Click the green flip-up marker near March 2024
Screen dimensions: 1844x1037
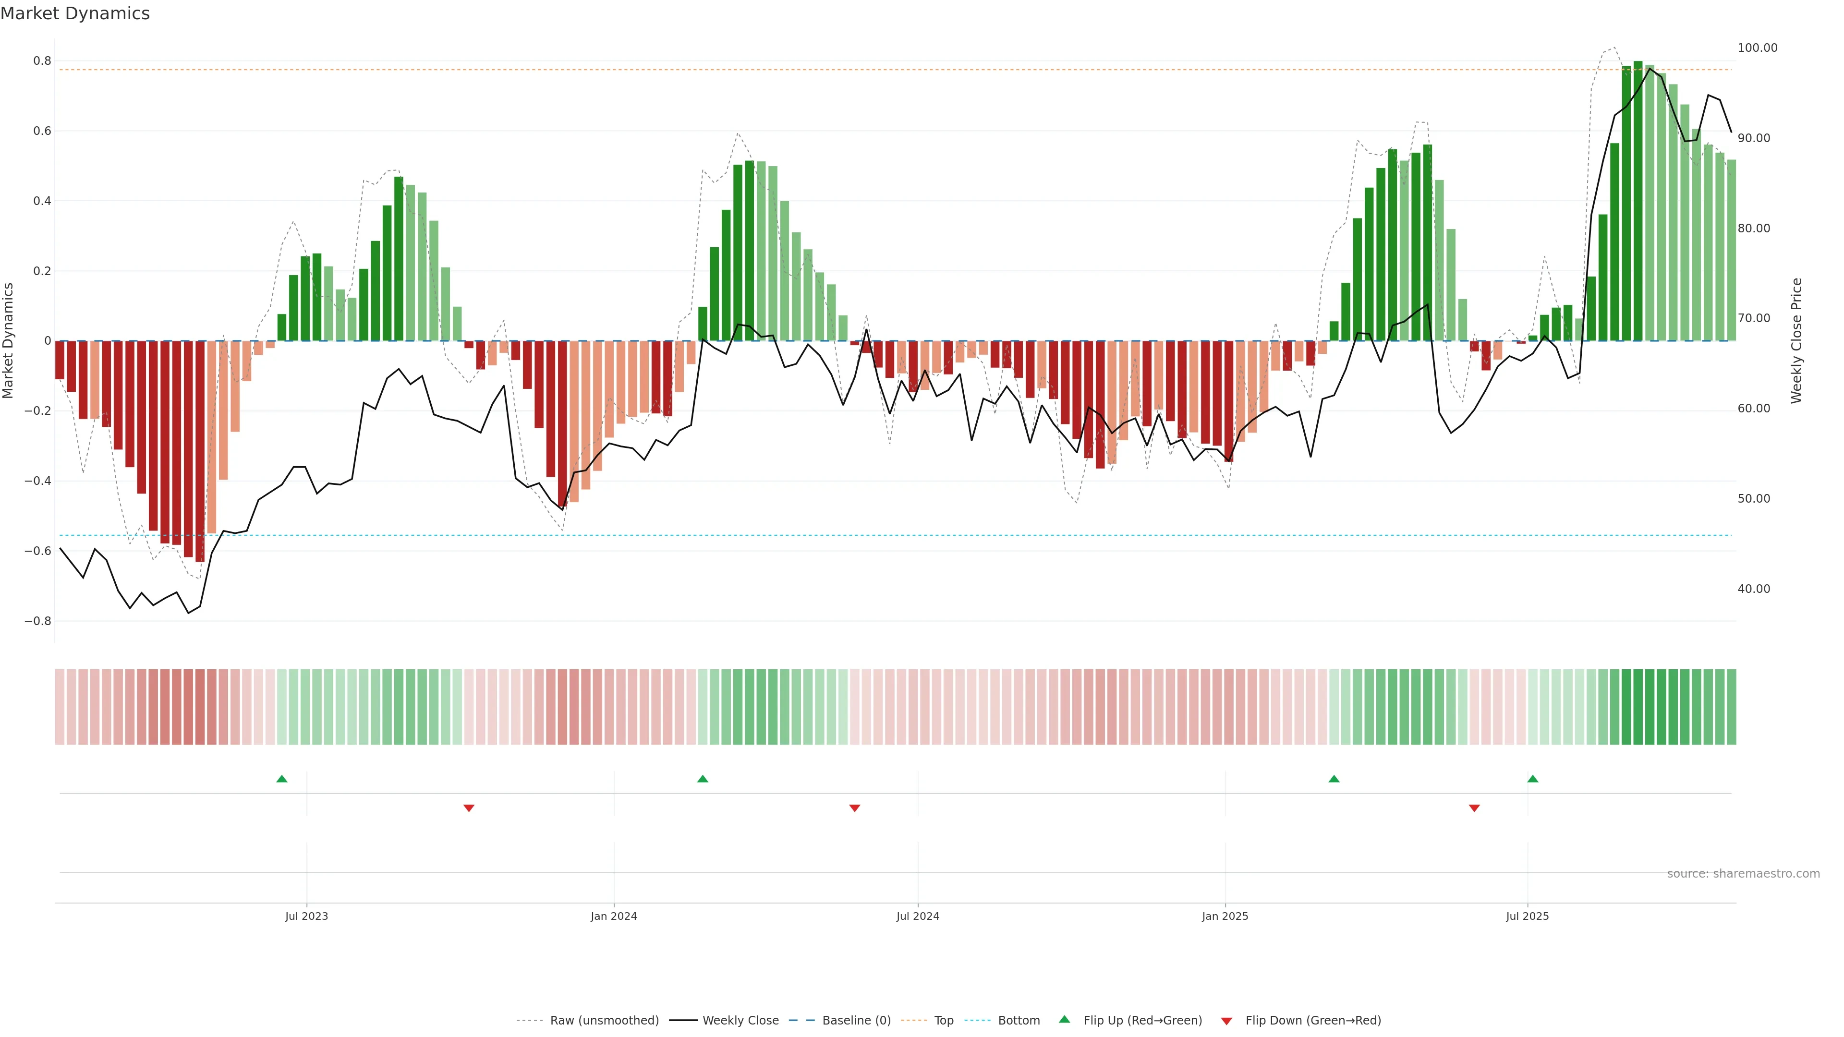click(x=702, y=779)
